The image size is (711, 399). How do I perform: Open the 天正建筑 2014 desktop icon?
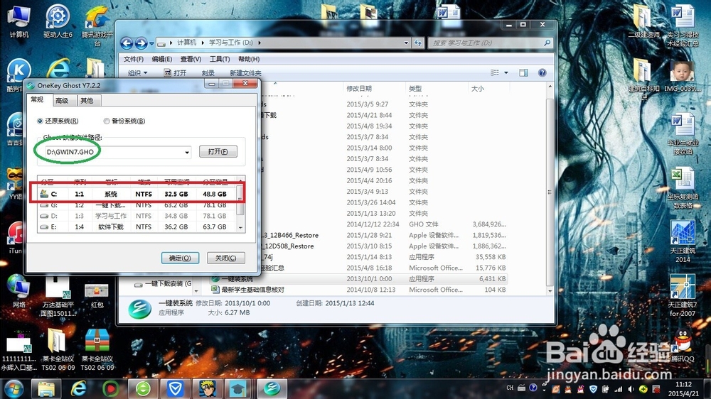[683, 241]
